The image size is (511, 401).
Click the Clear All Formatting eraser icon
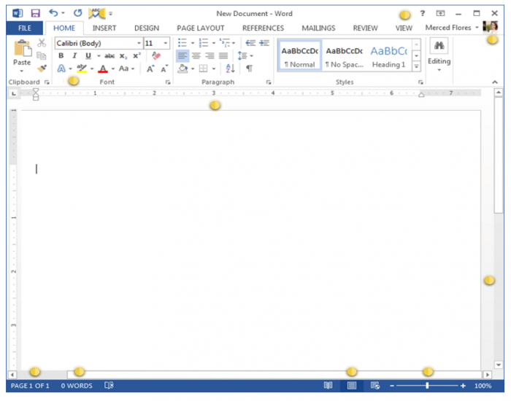(x=156, y=55)
